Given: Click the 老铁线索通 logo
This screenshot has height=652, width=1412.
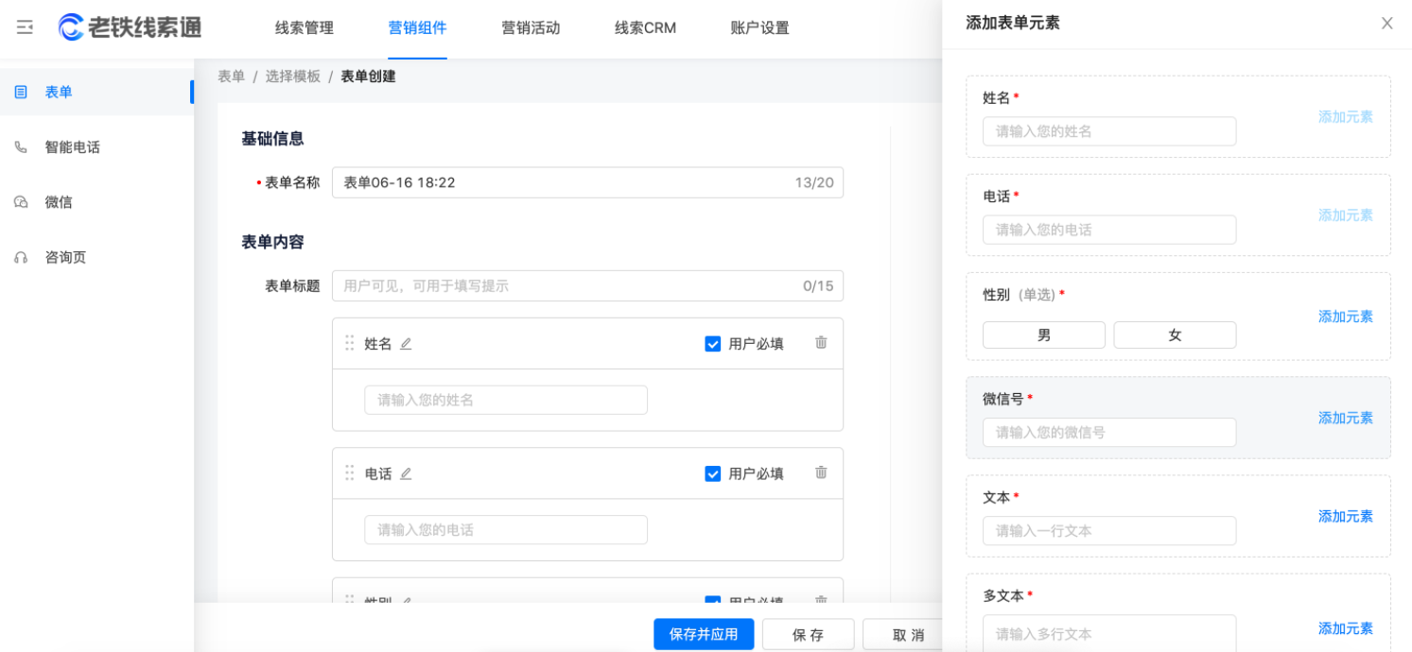Looking at the screenshot, I should [131, 27].
